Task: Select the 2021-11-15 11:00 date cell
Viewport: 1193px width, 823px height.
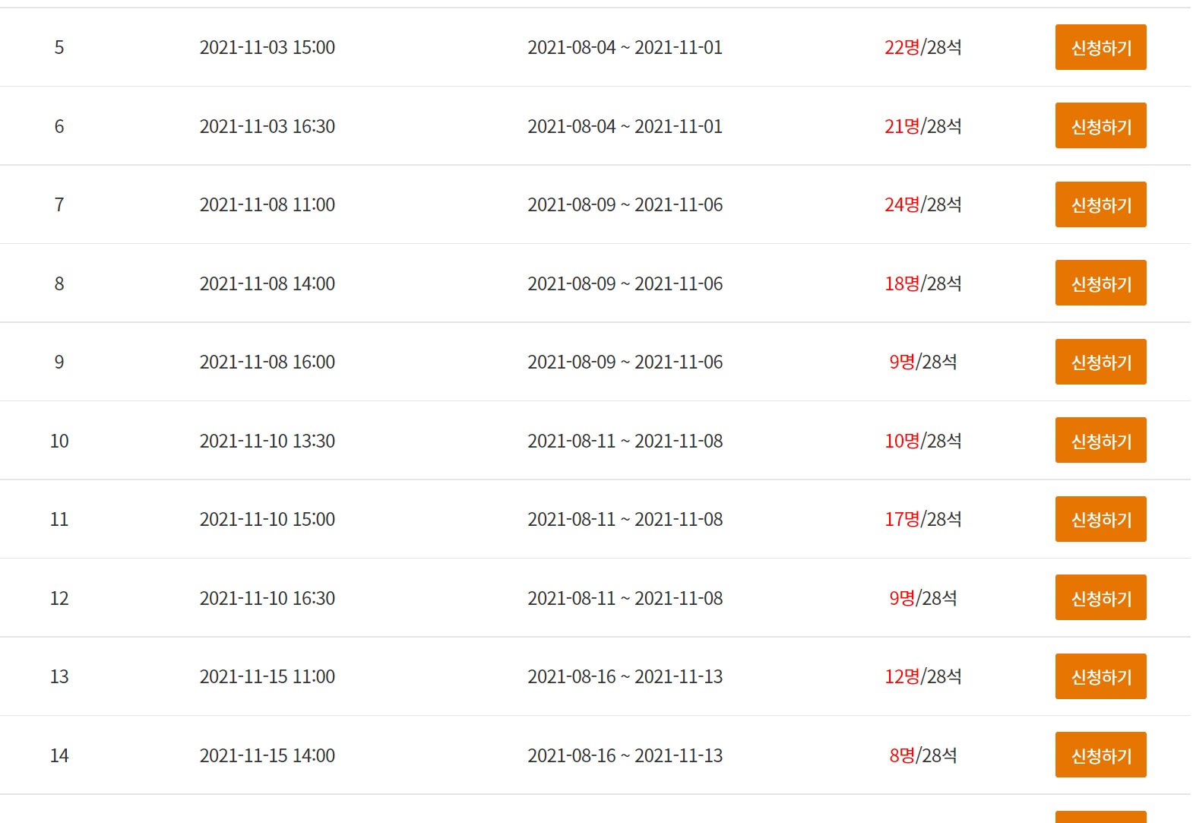Action: point(267,677)
